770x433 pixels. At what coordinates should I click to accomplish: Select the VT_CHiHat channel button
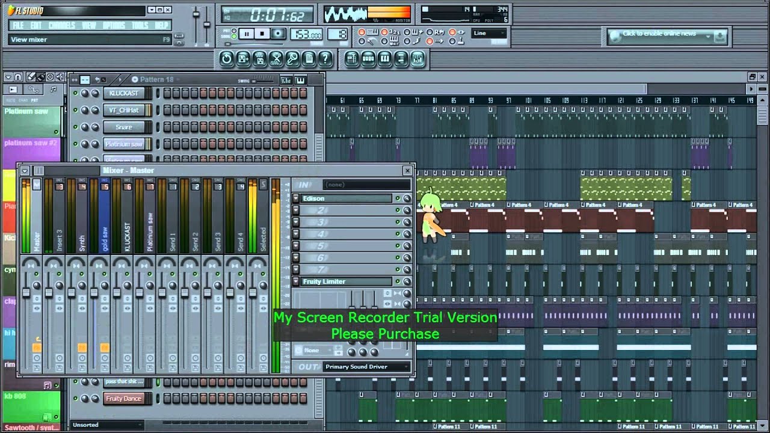[124, 110]
